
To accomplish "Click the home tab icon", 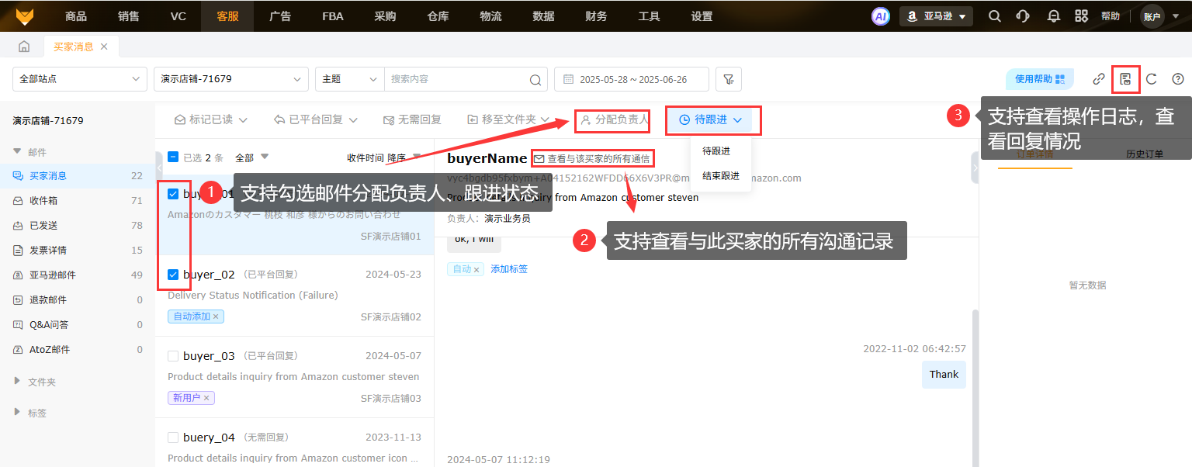I will click(24, 47).
